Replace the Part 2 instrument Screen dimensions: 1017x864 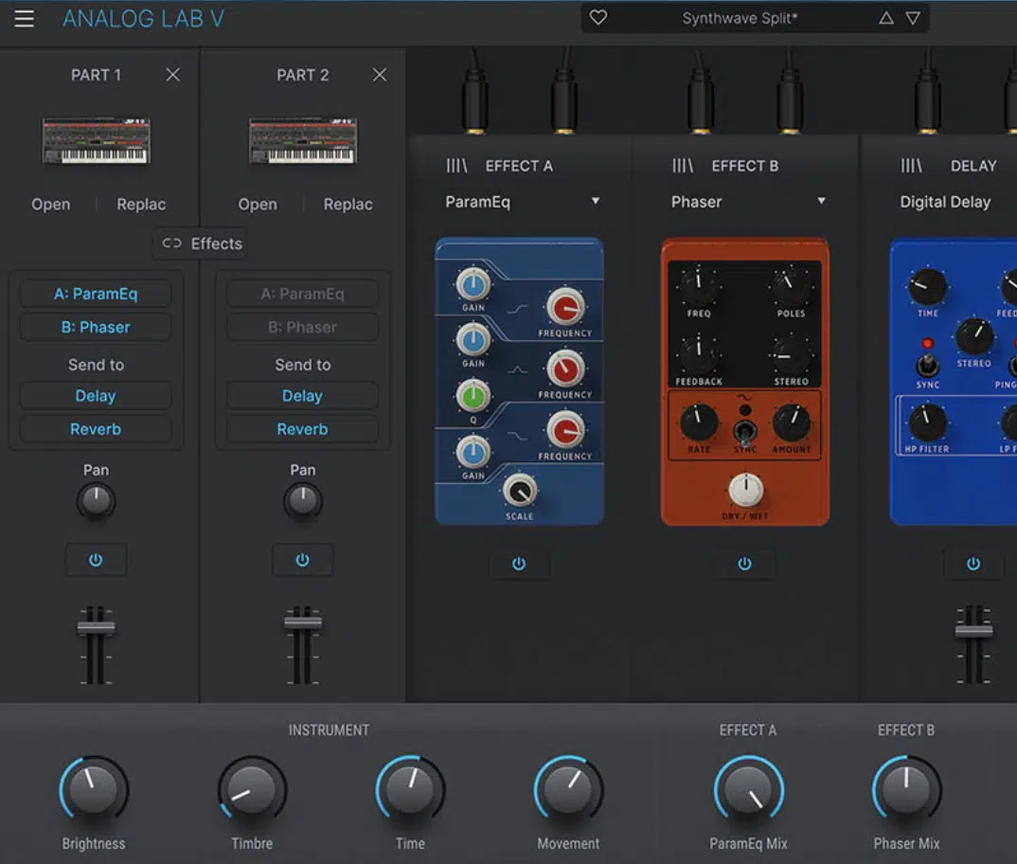[x=348, y=205]
